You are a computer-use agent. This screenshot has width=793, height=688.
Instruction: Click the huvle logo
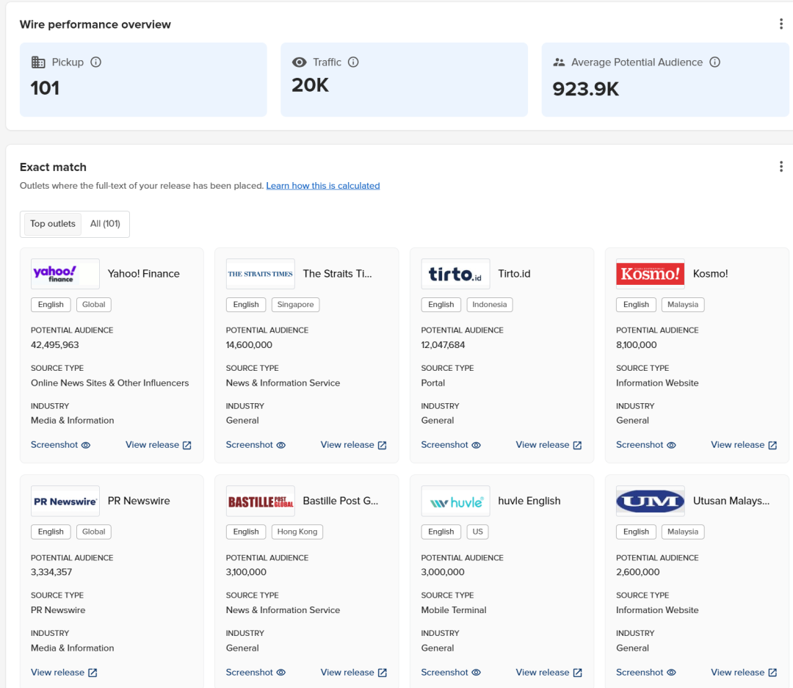456,501
